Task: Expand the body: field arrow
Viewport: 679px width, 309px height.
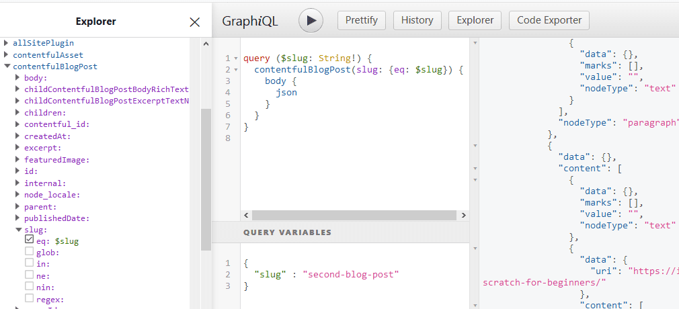Action: click(17, 77)
